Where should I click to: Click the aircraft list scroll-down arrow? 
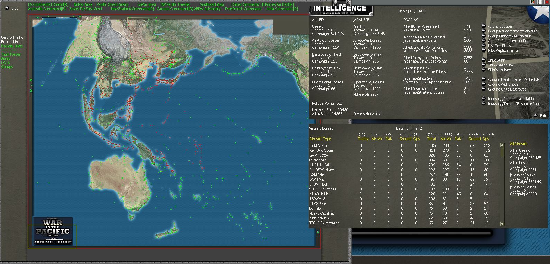coord(502,224)
